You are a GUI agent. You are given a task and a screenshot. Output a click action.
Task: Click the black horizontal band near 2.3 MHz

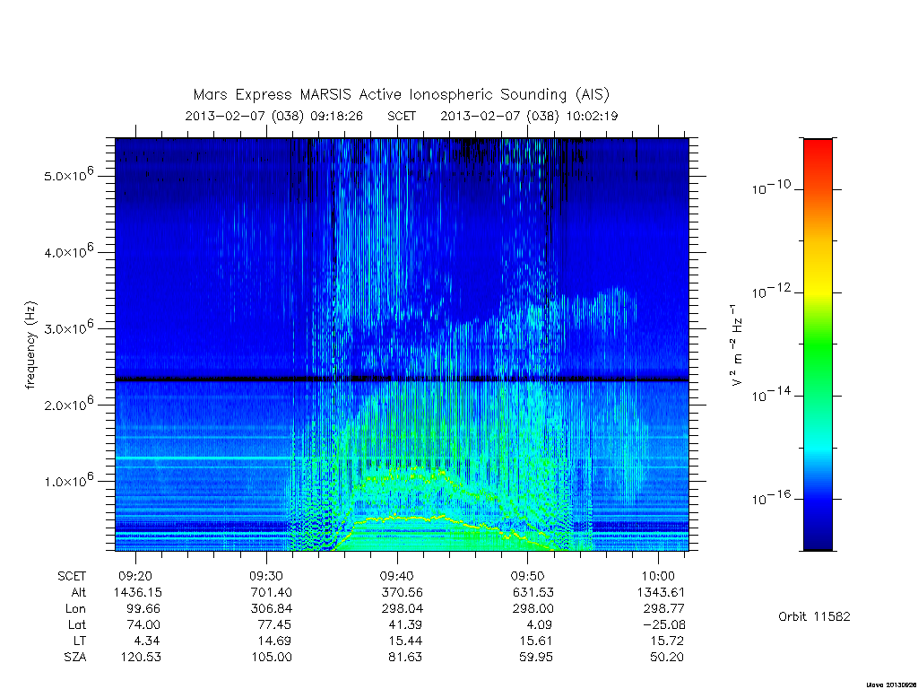pyautogui.click(x=402, y=379)
